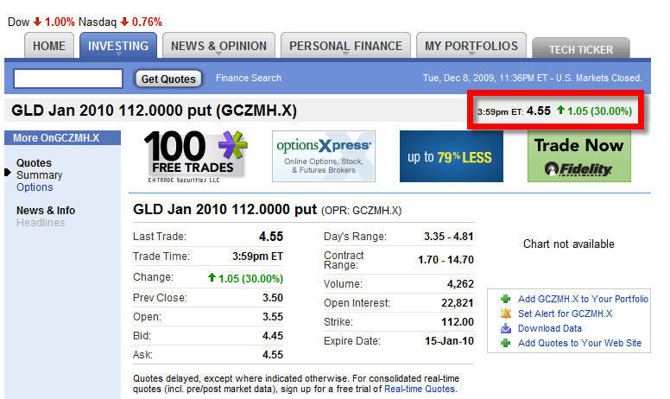Open the MY PORTFOLIOS tab
670x399 pixels.
471,46
